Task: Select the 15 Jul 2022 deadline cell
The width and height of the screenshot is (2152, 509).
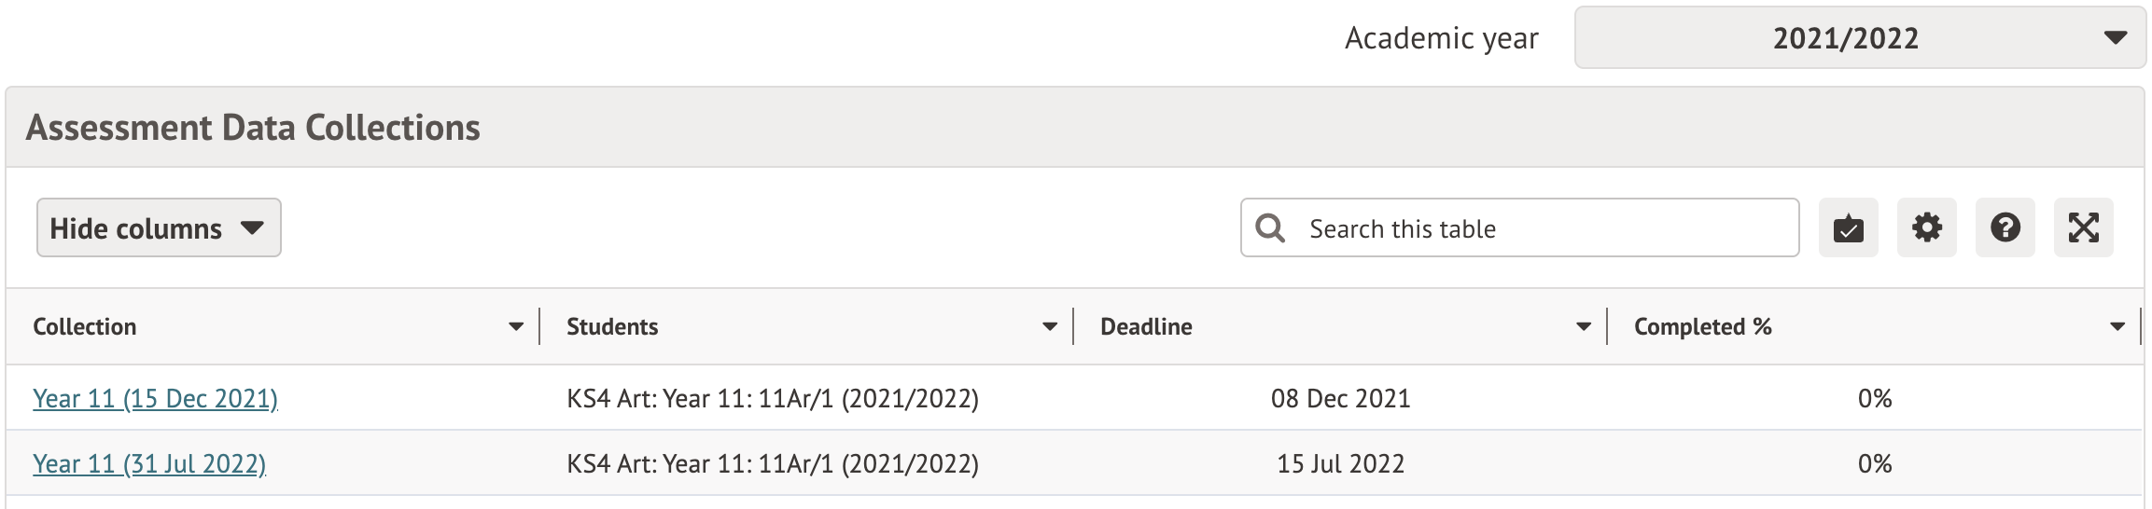Action: pos(1340,464)
